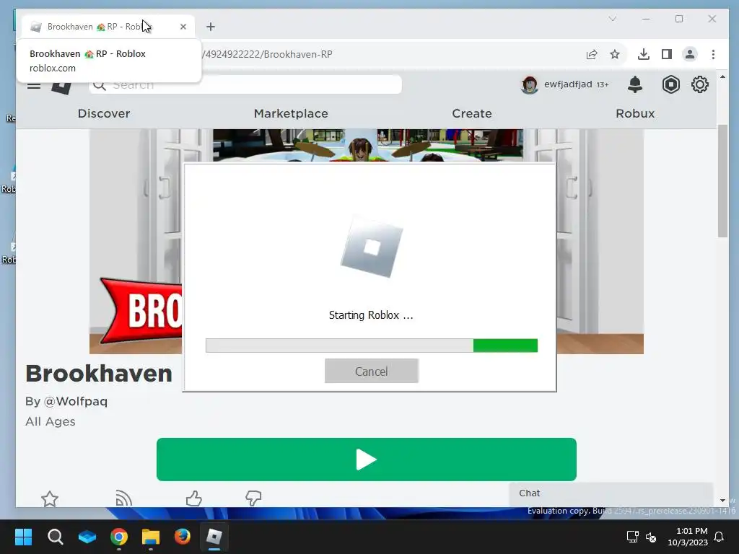Open the tab search chevron
The width and height of the screenshot is (739, 554).
click(612, 19)
